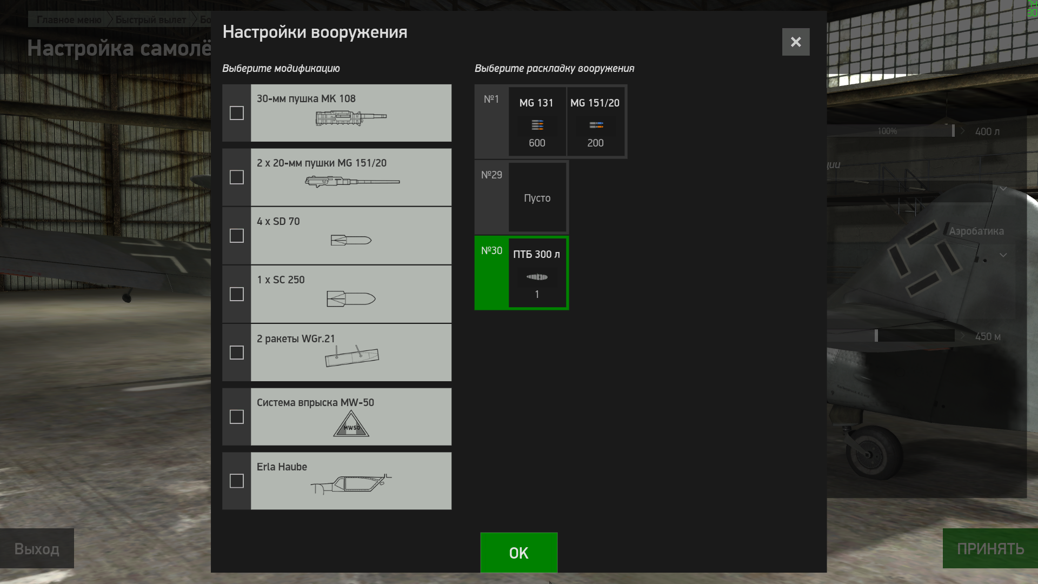Click the MG 151/20 gun pod drawing
The height and width of the screenshot is (584, 1038).
(x=352, y=182)
